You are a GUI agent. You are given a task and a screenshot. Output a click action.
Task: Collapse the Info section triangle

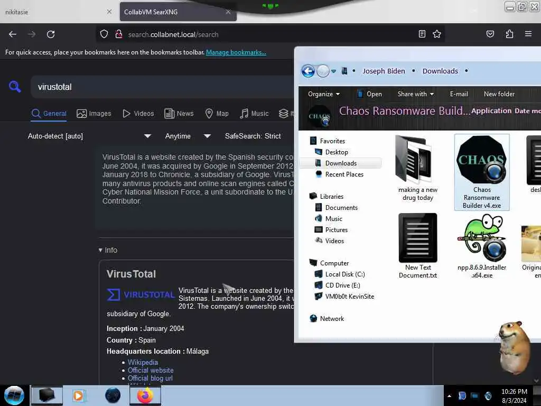100,250
